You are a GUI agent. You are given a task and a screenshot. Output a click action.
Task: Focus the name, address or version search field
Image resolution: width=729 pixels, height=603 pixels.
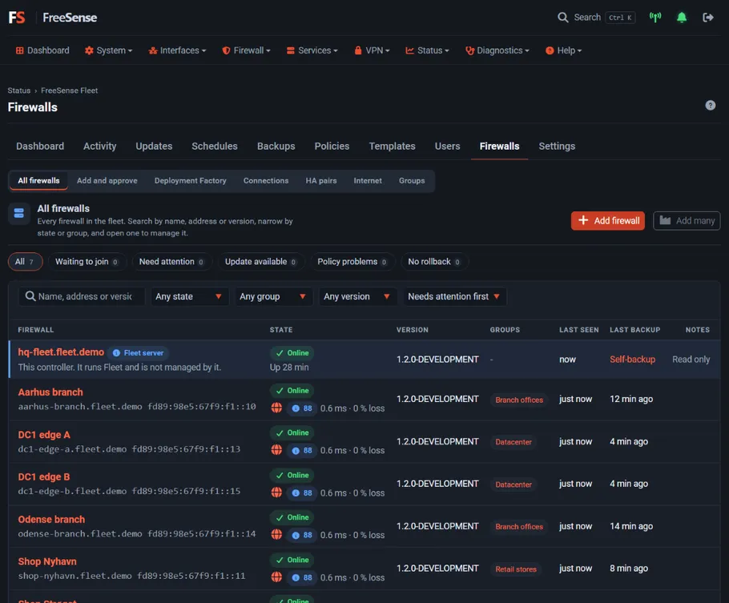(x=82, y=296)
